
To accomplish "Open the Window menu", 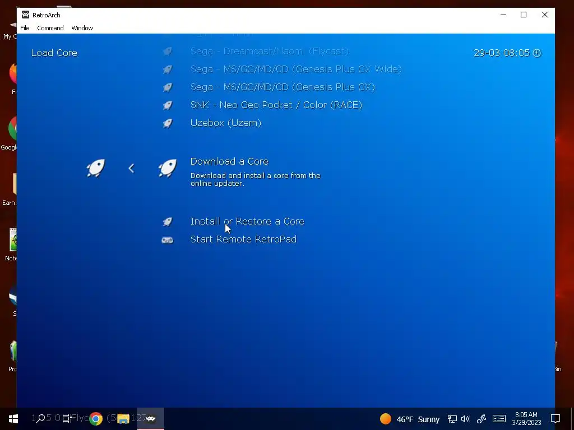I will point(82,28).
